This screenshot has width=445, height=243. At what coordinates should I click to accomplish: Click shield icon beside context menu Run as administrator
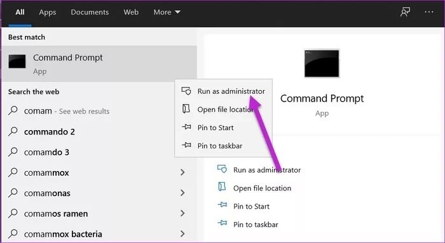(x=186, y=91)
